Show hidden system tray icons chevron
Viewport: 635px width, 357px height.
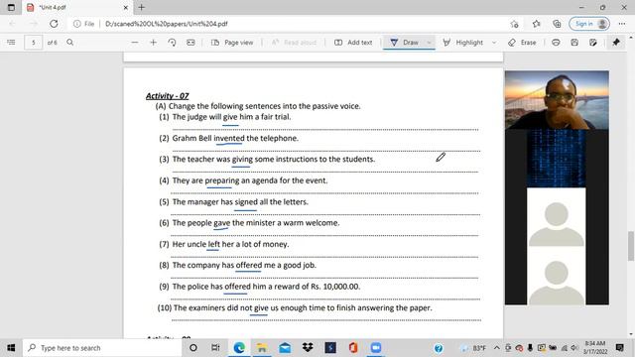point(496,348)
